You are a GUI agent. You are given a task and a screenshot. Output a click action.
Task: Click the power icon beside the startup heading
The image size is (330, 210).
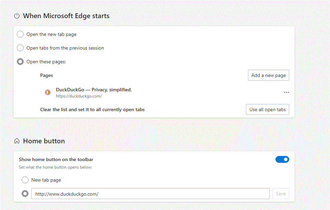(16, 16)
